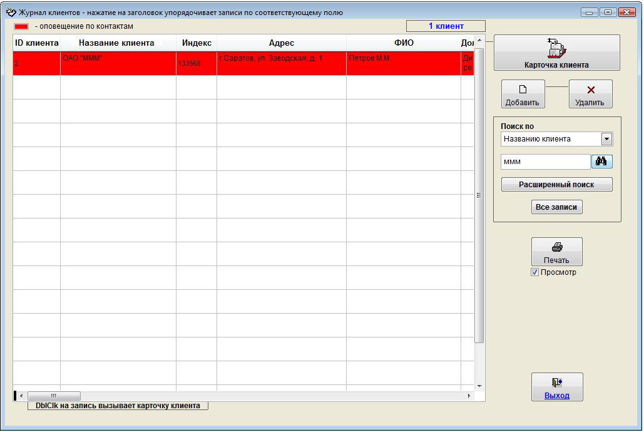Toggle the Просмотр checkbox
The height and width of the screenshot is (432, 644).
tap(534, 272)
